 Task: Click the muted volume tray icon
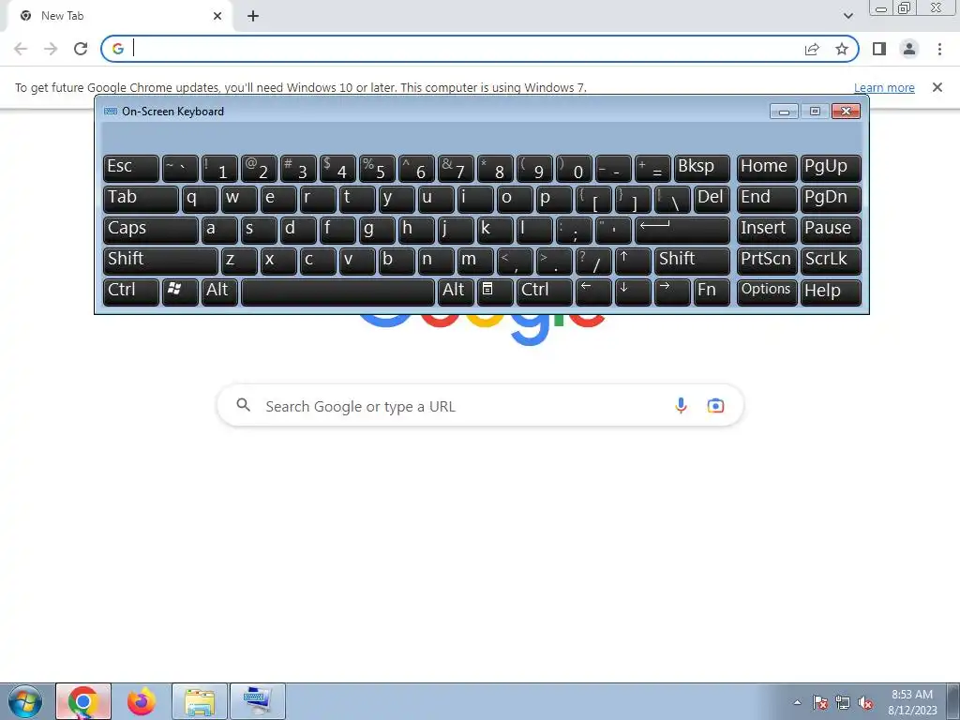(x=865, y=702)
